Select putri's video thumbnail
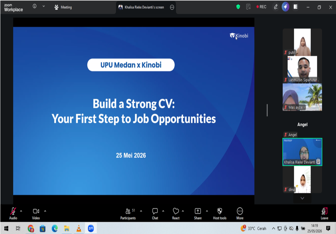 (x=302, y=42)
